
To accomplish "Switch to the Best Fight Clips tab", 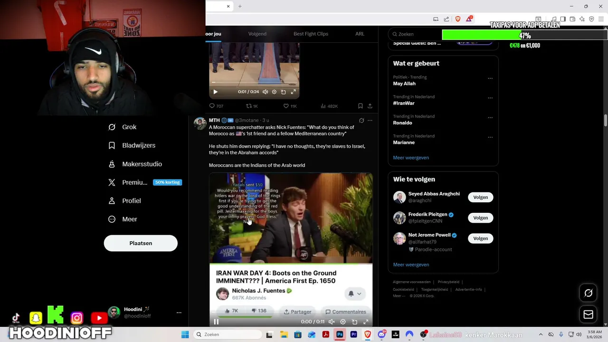I will point(311,34).
